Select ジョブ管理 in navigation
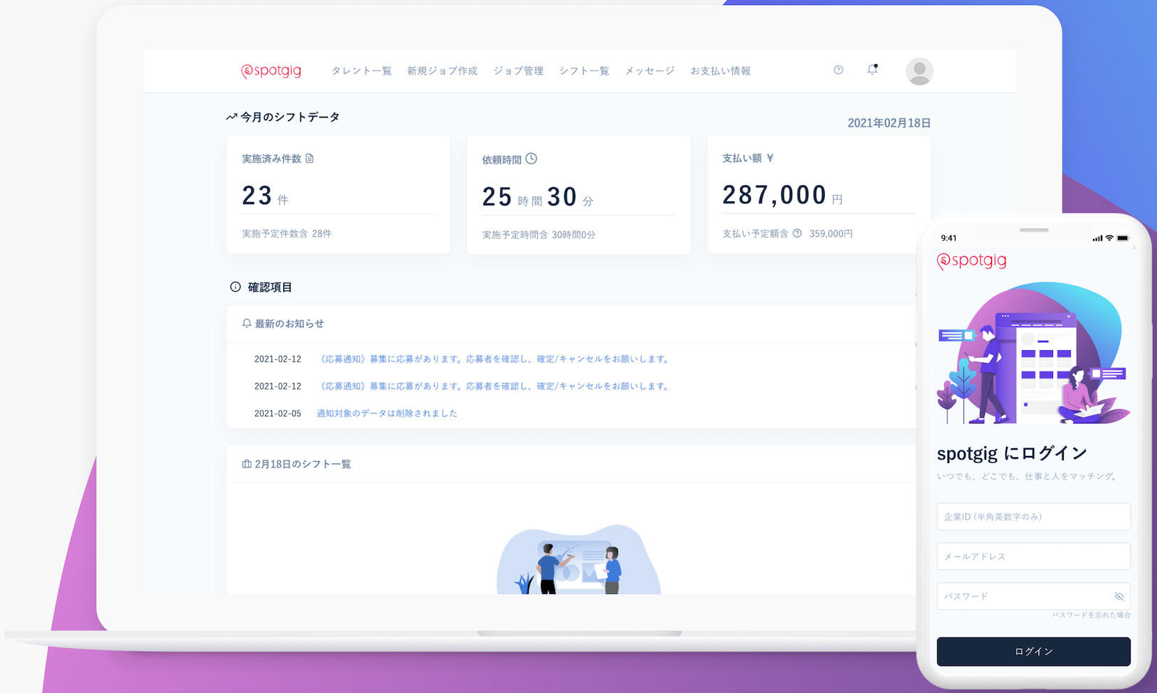This screenshot has width=1157, height=693. pos(518,71)
